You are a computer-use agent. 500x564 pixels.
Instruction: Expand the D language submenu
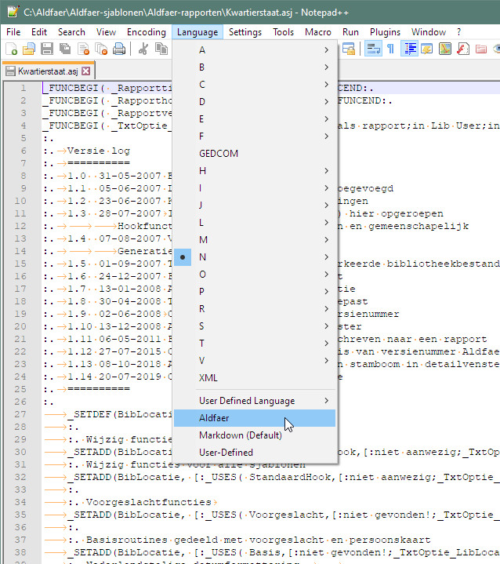255,102
